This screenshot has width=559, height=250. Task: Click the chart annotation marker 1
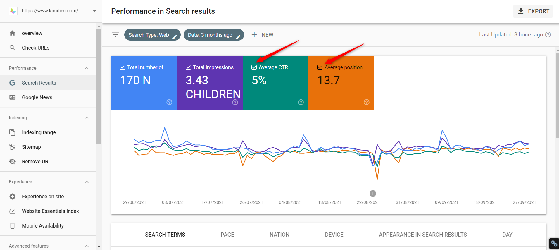click(x=373, y=193)
